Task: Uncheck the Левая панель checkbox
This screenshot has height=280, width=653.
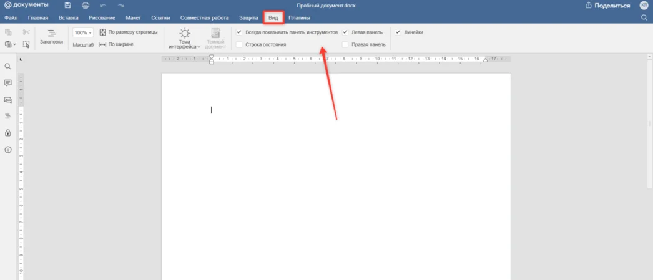Action: [345, 32]
